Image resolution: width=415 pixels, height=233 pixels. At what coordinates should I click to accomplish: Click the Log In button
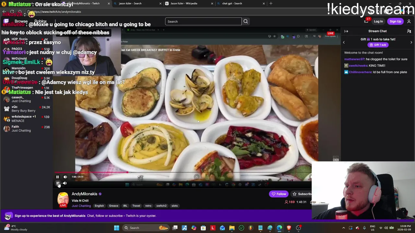[378, 21]
